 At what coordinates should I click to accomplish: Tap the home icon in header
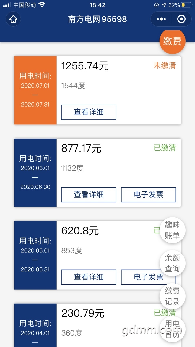(13, 19)
